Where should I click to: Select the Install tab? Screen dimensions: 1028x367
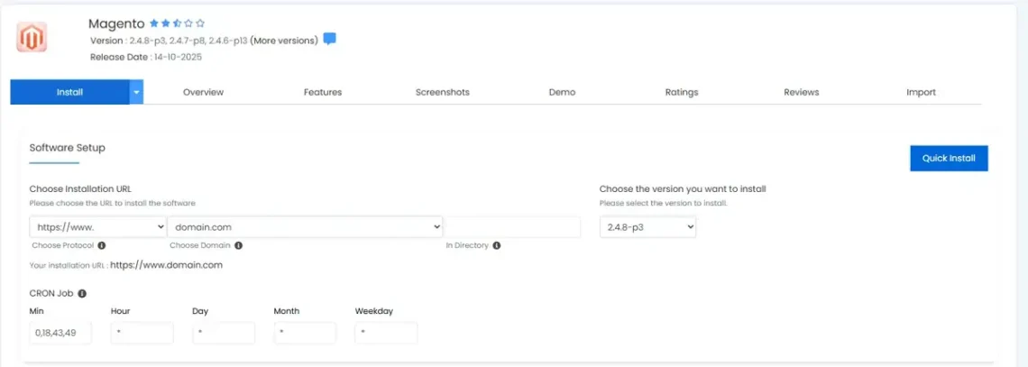click(69, 92)
